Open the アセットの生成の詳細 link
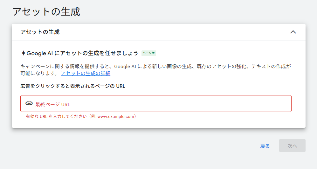 (x=86, y=74)
